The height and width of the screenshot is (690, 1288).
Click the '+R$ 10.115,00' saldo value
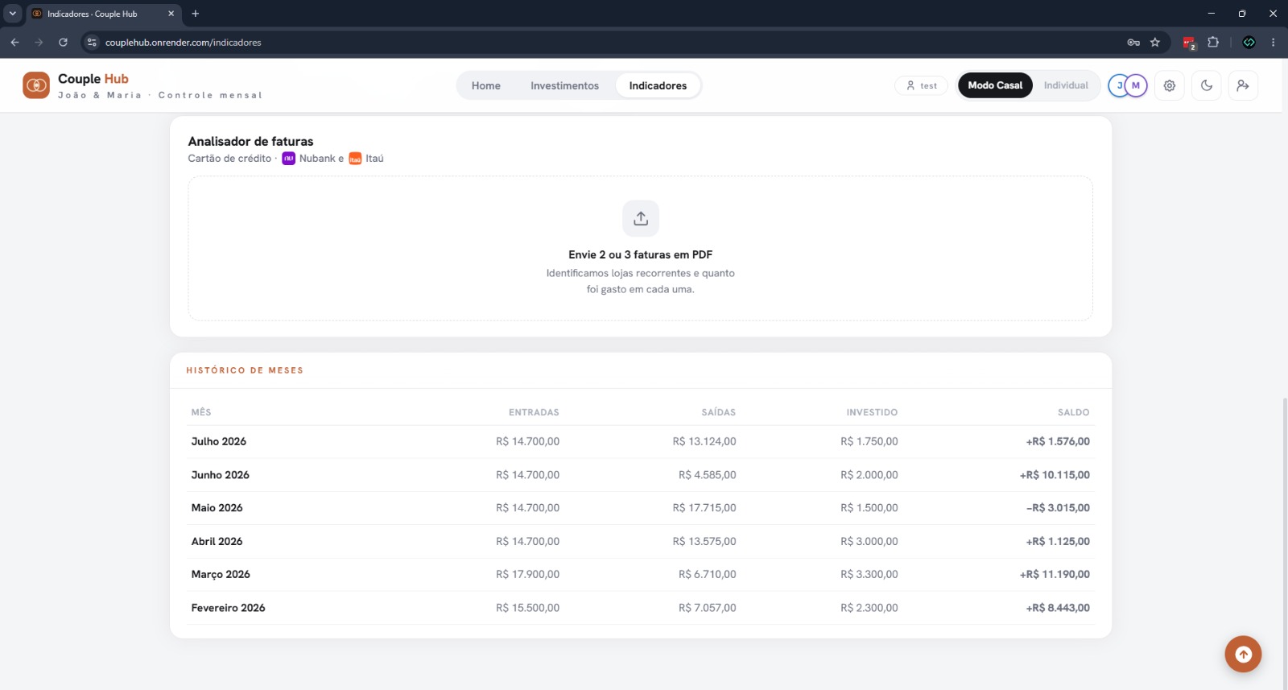[1055, 475]
